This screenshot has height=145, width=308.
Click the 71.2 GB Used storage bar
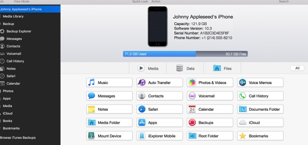(x=159, y=54)
